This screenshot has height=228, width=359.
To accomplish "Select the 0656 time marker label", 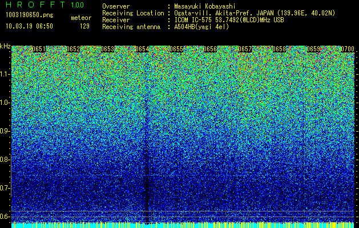I will (x=210, y=49).
